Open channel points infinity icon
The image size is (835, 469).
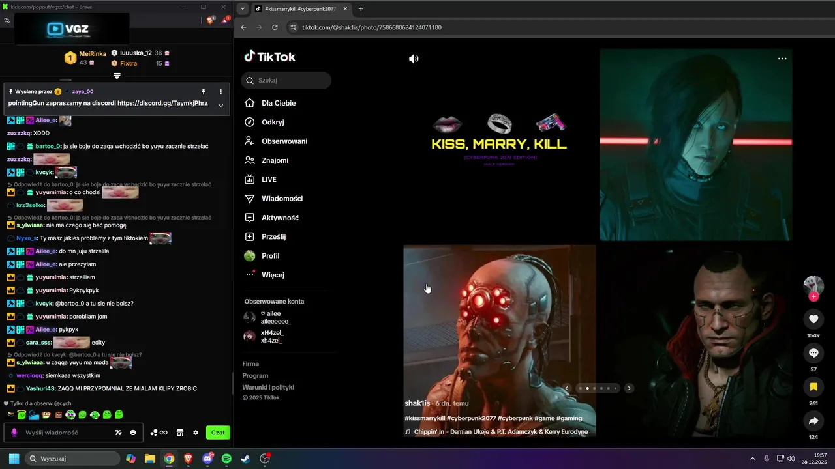coord(159,433)
